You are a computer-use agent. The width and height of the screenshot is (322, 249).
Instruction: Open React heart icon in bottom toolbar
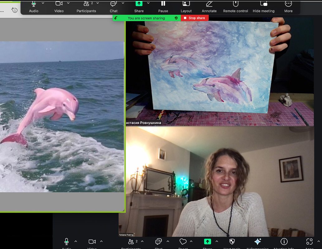[x=183, y=242]
